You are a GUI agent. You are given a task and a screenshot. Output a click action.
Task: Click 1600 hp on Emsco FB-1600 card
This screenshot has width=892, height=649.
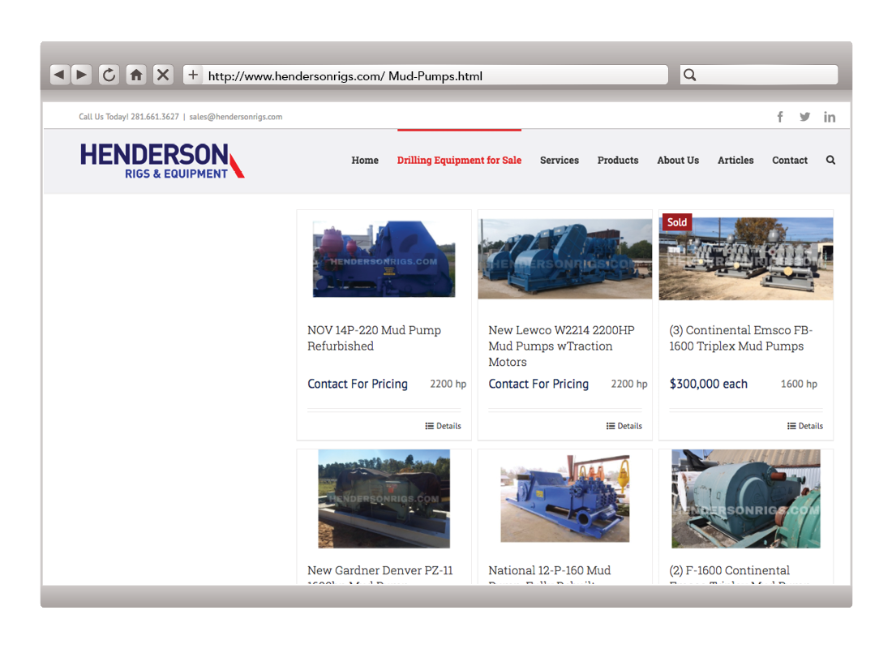[x=799, y=385]
